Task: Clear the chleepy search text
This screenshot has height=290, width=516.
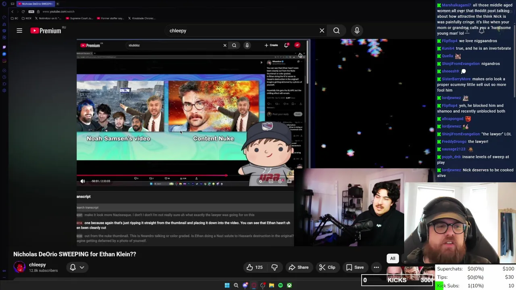Action: (322, 31)
